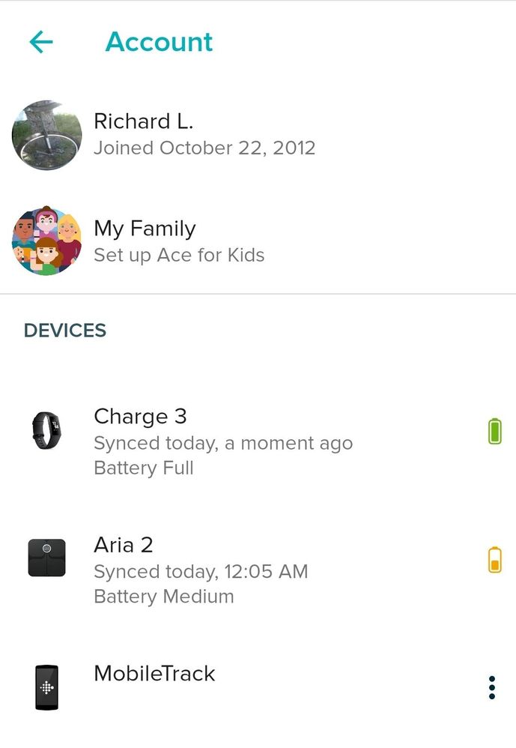The height and width of the screenshot is (748, 516).
Task: Tap Joined October 22, 2012 text
Action: [204, 148]
